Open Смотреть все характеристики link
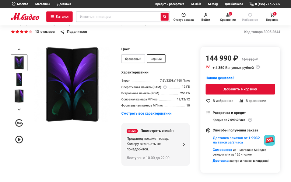This screenshot has width=291, height=182. coord(146,113)
